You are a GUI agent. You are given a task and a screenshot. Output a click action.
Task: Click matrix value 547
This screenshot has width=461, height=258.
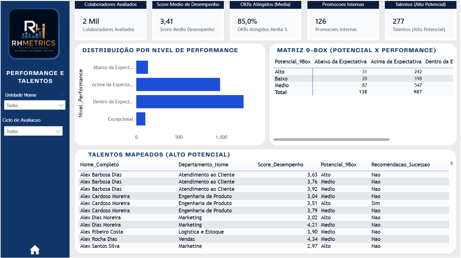pos(418,85)
